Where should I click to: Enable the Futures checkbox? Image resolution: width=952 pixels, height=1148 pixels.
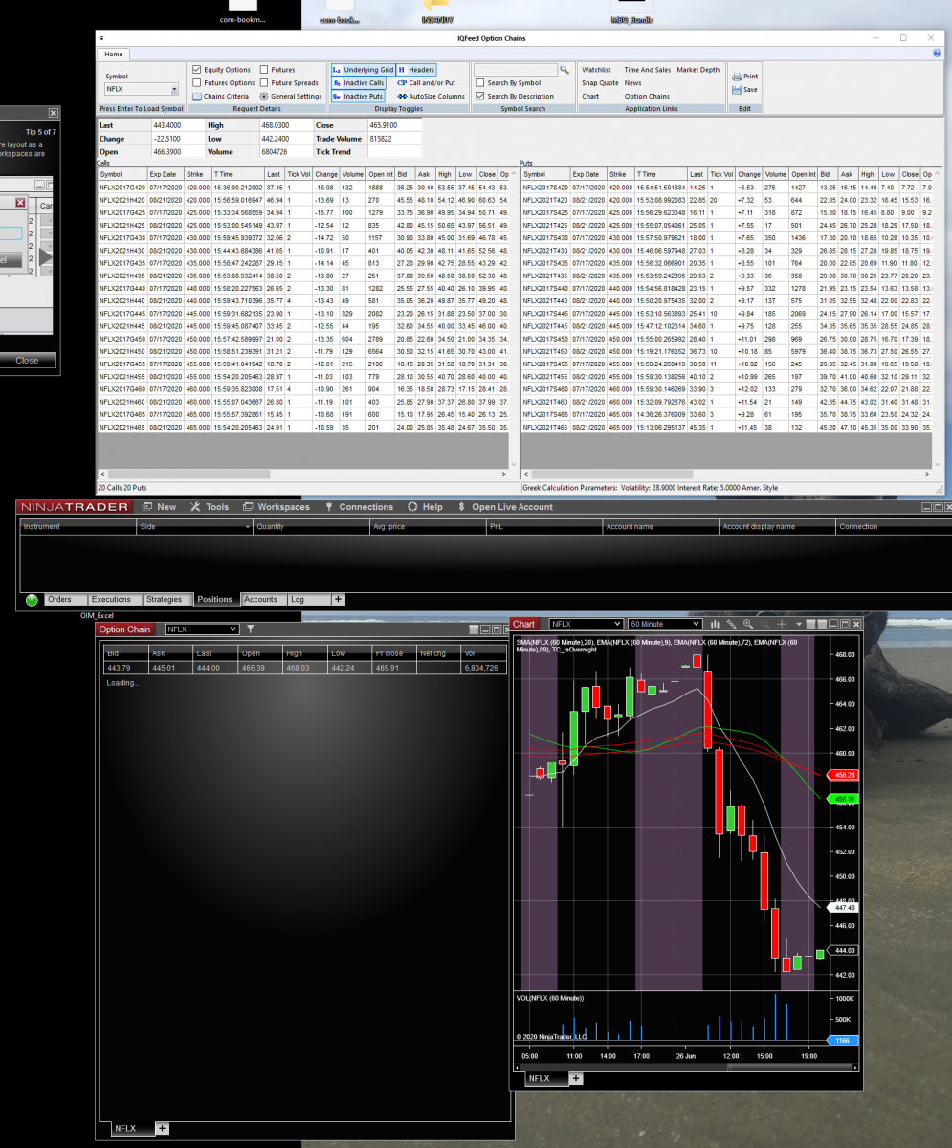coord(264,70)
